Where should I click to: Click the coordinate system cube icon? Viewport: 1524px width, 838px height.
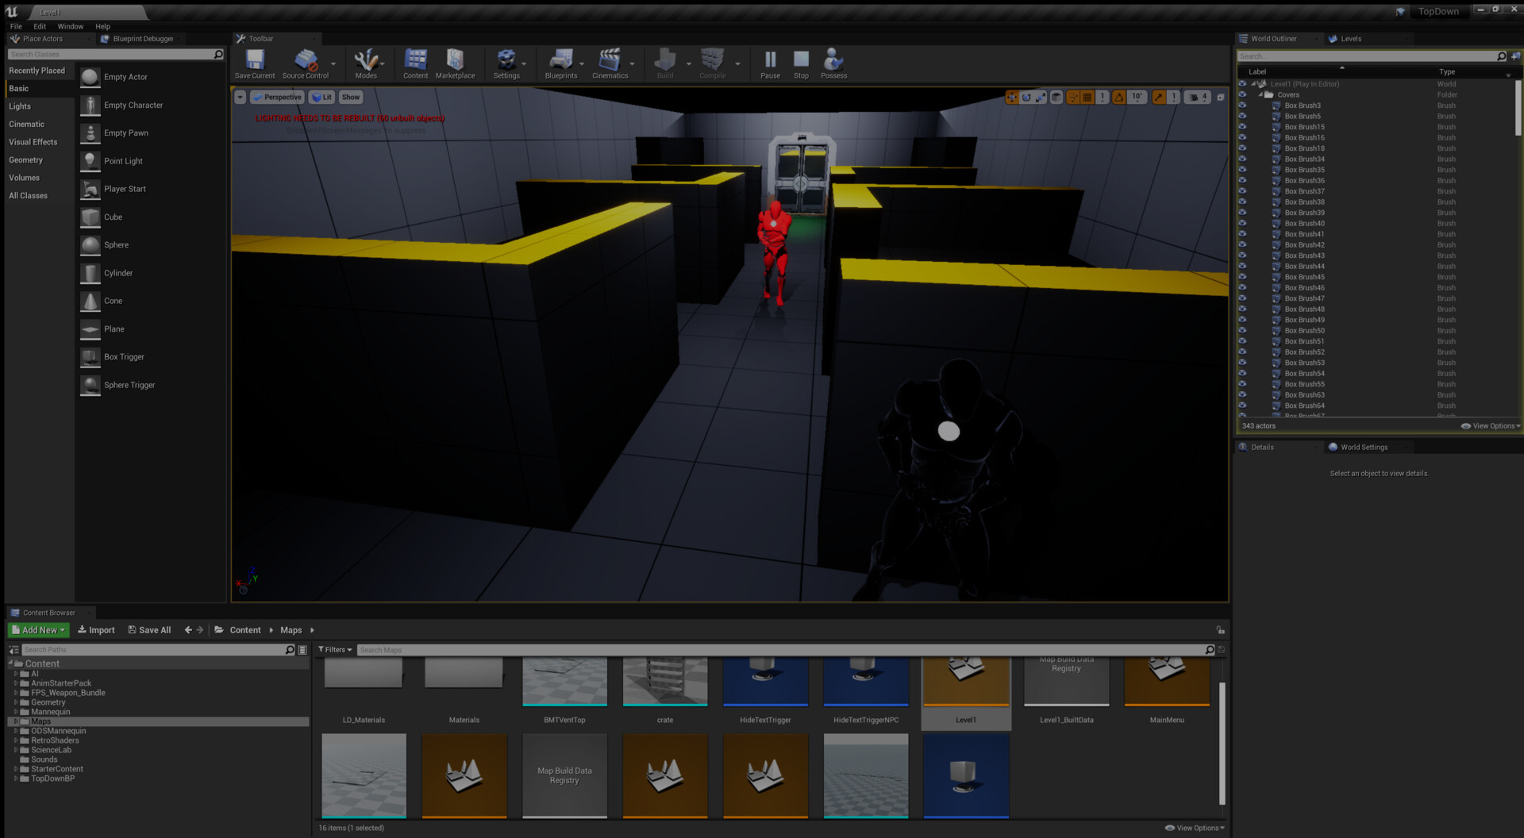point(1056,97)
